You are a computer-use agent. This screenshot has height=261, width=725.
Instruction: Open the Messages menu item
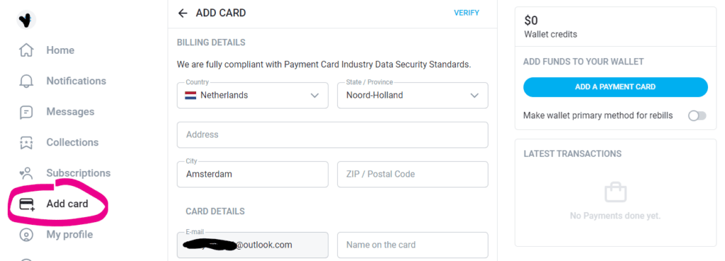(x=70, y=112)
